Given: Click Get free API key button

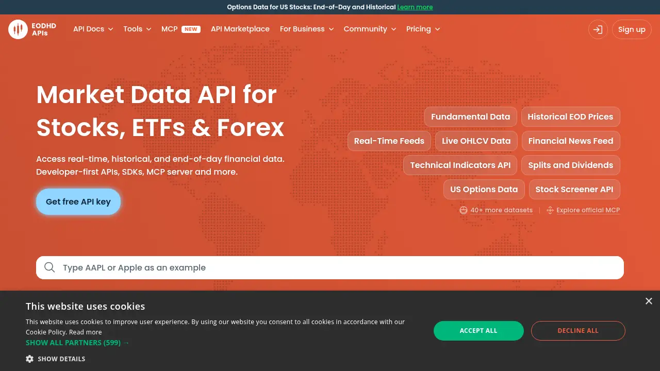Looking at the screenshot, I should [78, 201].
